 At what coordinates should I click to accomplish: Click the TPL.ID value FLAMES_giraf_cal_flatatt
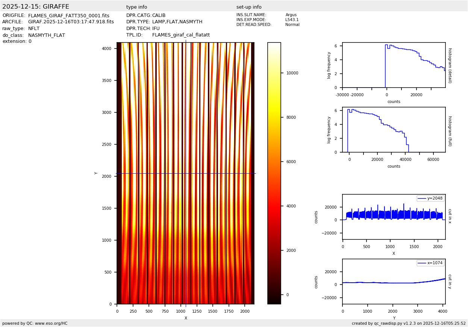pyautogui.click(x=181, y=35)
